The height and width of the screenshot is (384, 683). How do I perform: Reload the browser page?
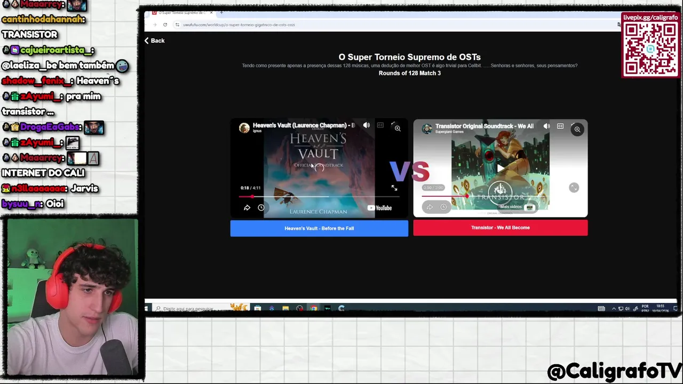(x=165, y=25)
